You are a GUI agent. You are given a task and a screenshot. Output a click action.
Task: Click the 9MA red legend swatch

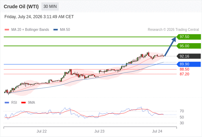(x=23, y=103)
